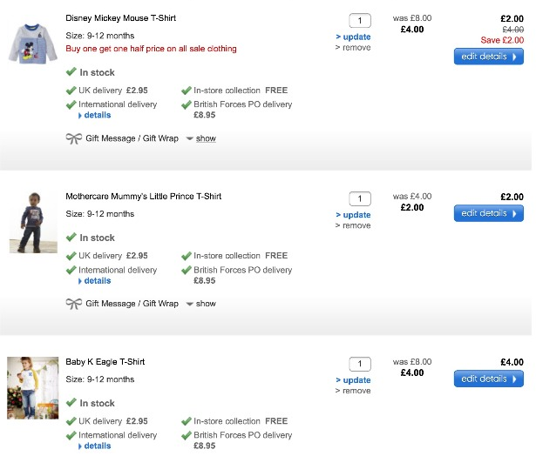Click the gift bow icon for Little Prince T-Shirt
The width and height of the screenshot is (536, 456).
[x=73, y=304]
